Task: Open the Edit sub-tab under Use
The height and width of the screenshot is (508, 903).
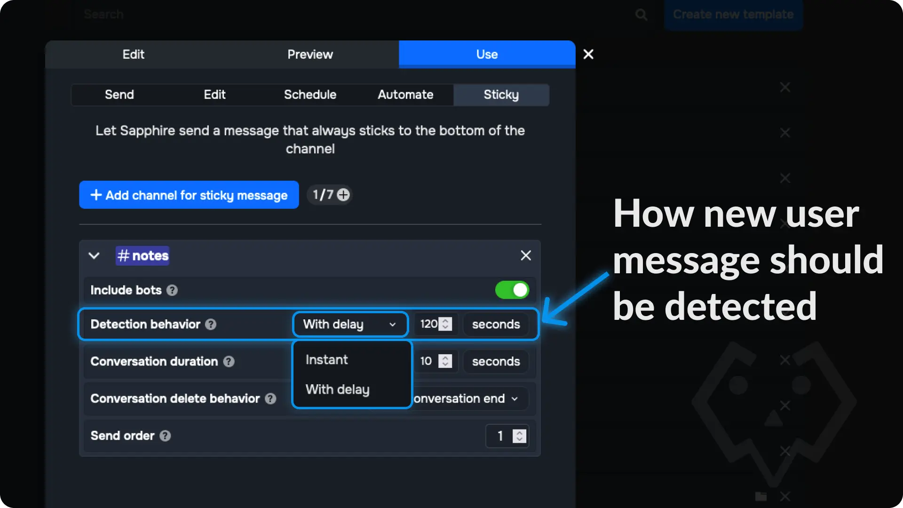Action: point(214,95)
